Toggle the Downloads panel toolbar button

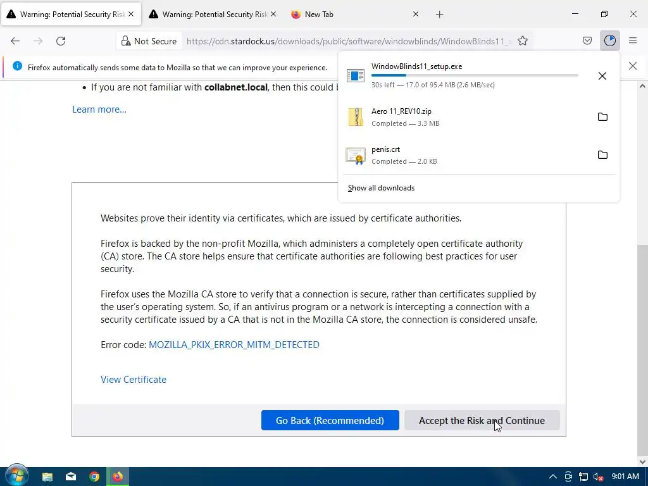[x=609, y=40]
